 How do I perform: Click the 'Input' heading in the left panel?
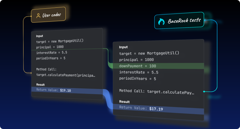tap(39, 36)
